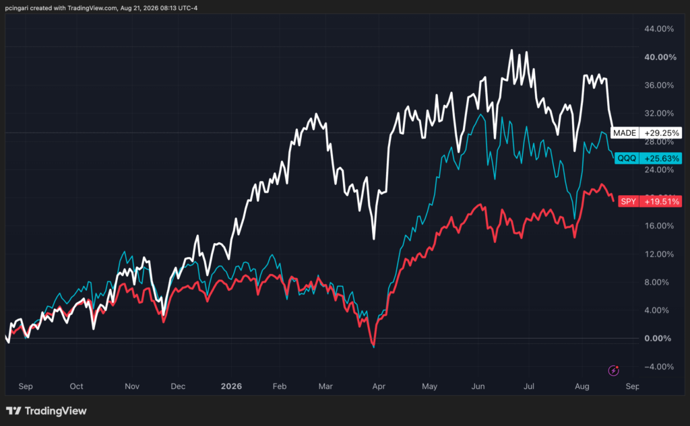Click the 40.00% axis label
This screenshot has width=690, height=426.
(660, 57)
